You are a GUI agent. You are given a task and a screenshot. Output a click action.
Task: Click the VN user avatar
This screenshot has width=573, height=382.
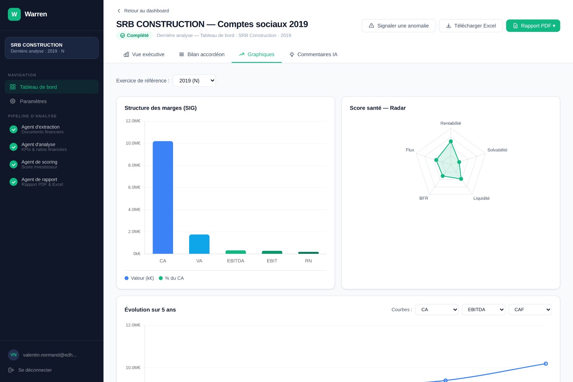click(x=14, y=355)
